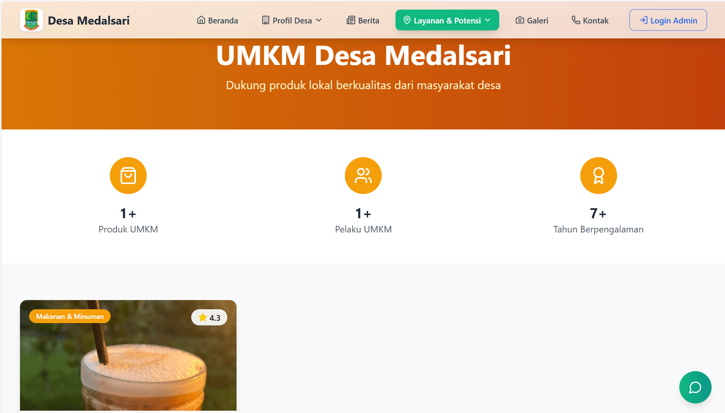This screenshot has width=725, height=413.
Task: Open the Profil Desa menu
Action: [292, 20]
